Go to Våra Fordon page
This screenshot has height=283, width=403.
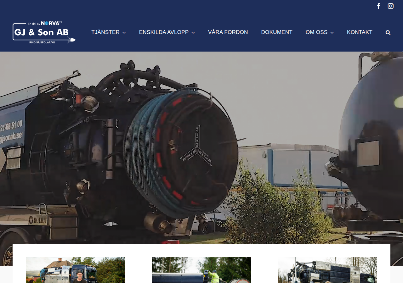click(228, 32)
